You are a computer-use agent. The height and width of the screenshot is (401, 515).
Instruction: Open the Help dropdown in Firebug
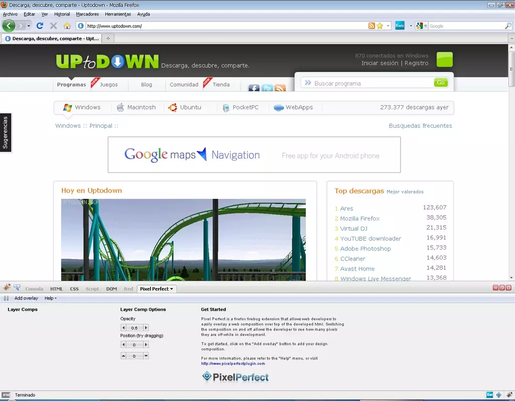click(51, 298)
